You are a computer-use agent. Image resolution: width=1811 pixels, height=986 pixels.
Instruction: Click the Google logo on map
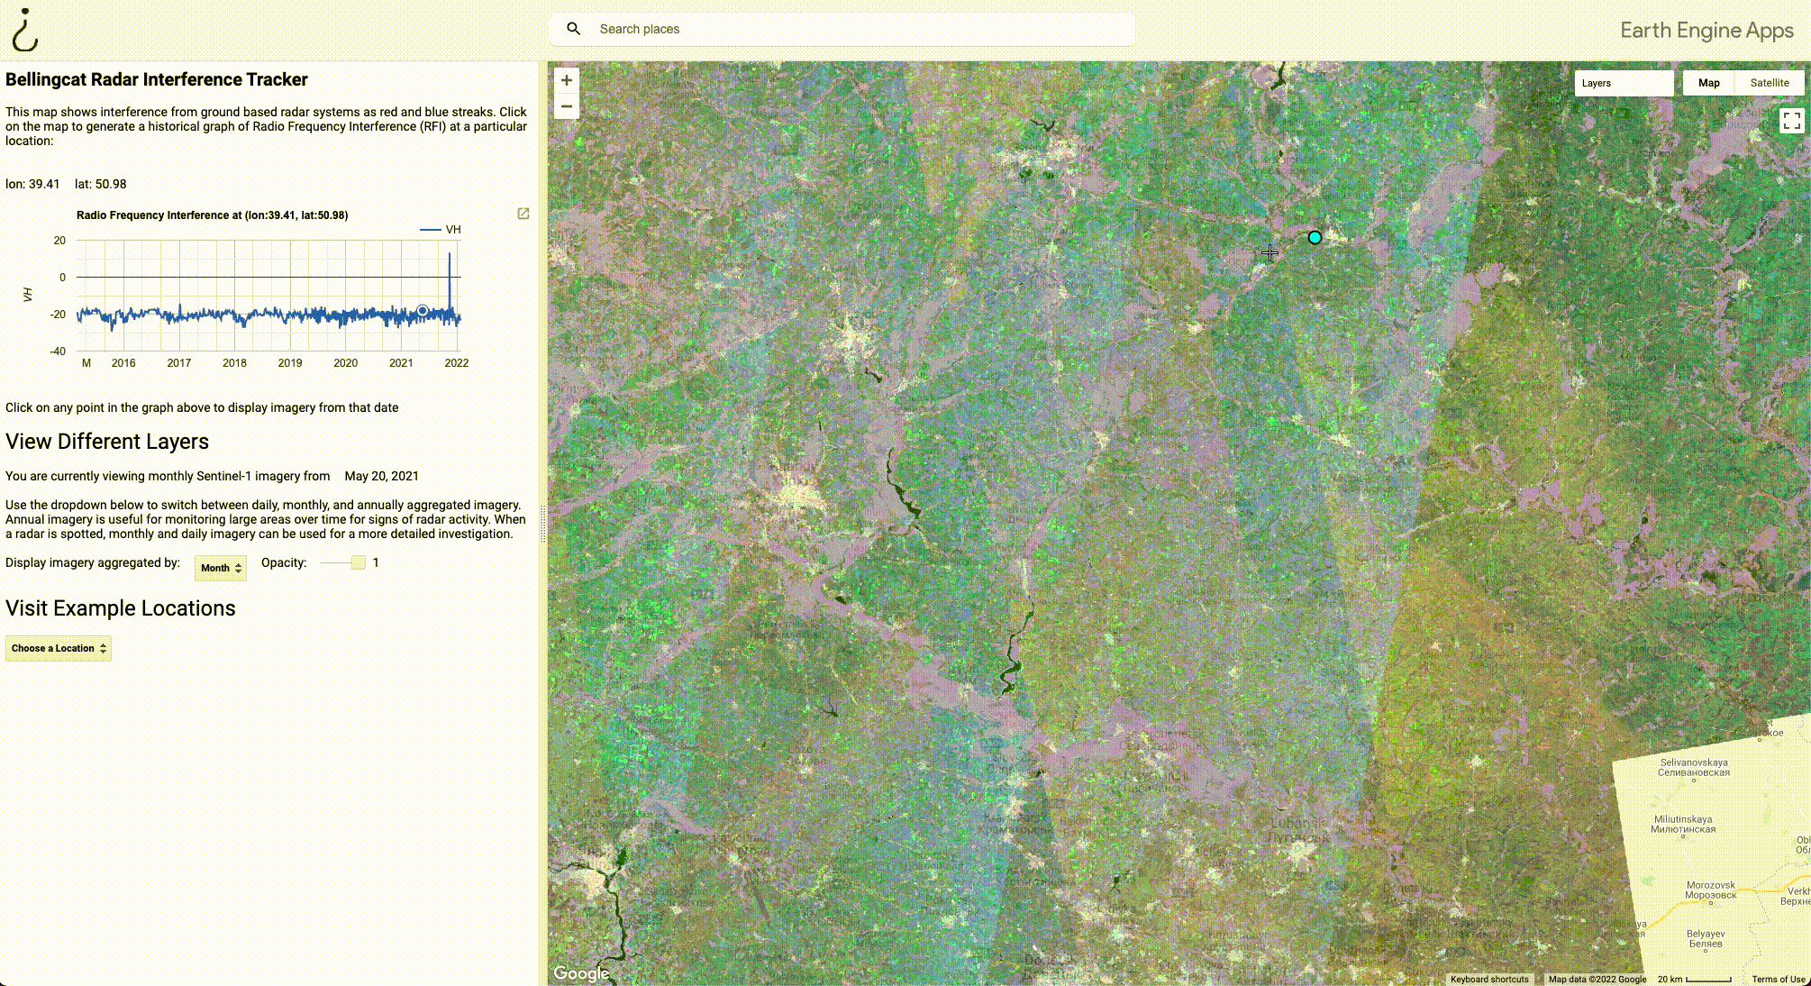581,973
